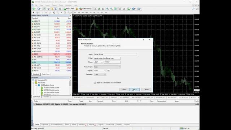Toggle the Terminal window toolbar icon

point(56,9)
